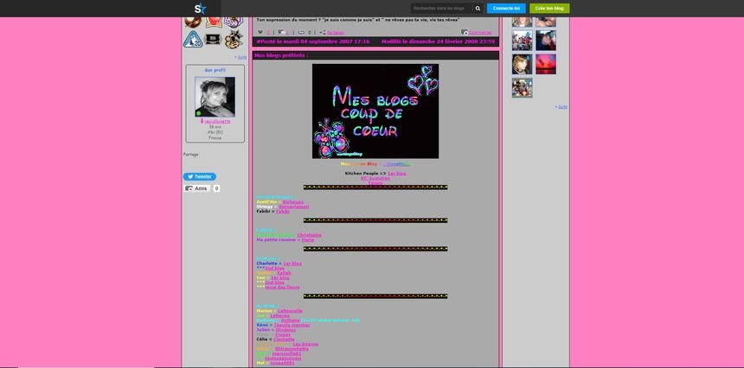The width and height of the screenshot is (744, 368).
Task: Click the comments bubble icon
Action: pos(281,33)
